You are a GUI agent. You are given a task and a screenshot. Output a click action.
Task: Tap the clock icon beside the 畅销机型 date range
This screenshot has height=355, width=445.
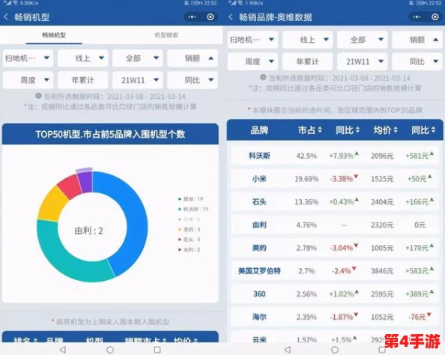[x=38, y=96]
